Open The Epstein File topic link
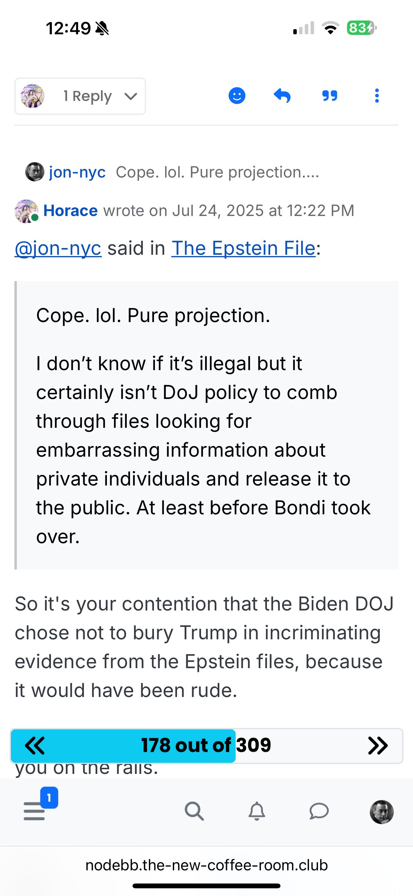Viewport: 413px width, 896px height. tap(243, 248)
